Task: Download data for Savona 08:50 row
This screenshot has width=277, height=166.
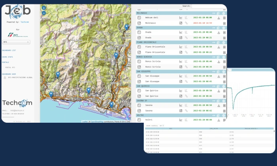Action: [219, 105]
